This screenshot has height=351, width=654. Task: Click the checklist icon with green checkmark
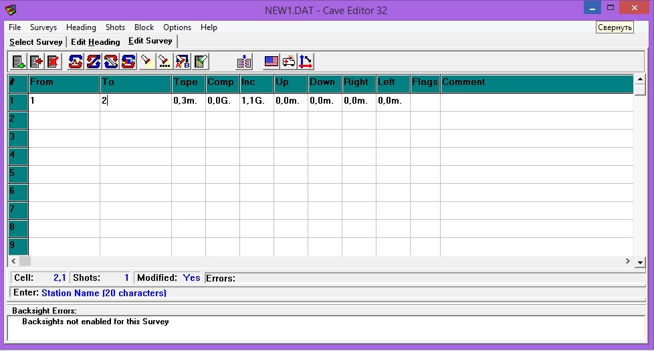coord(200,62)
